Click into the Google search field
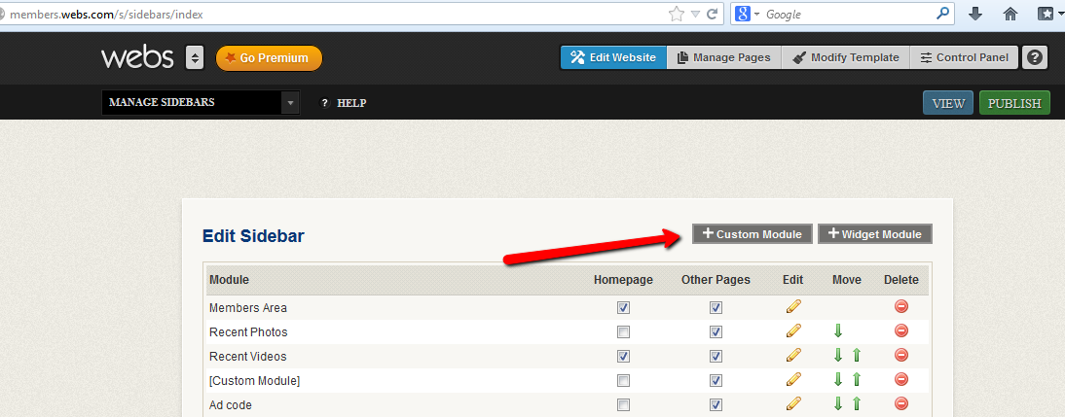The width and height of the screenshot is (1065, 417). click(847, 15)
